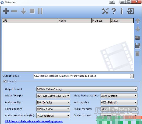Open download list via folder icon
This screenshot has width=142, height=124.
(x=138, y=38)
